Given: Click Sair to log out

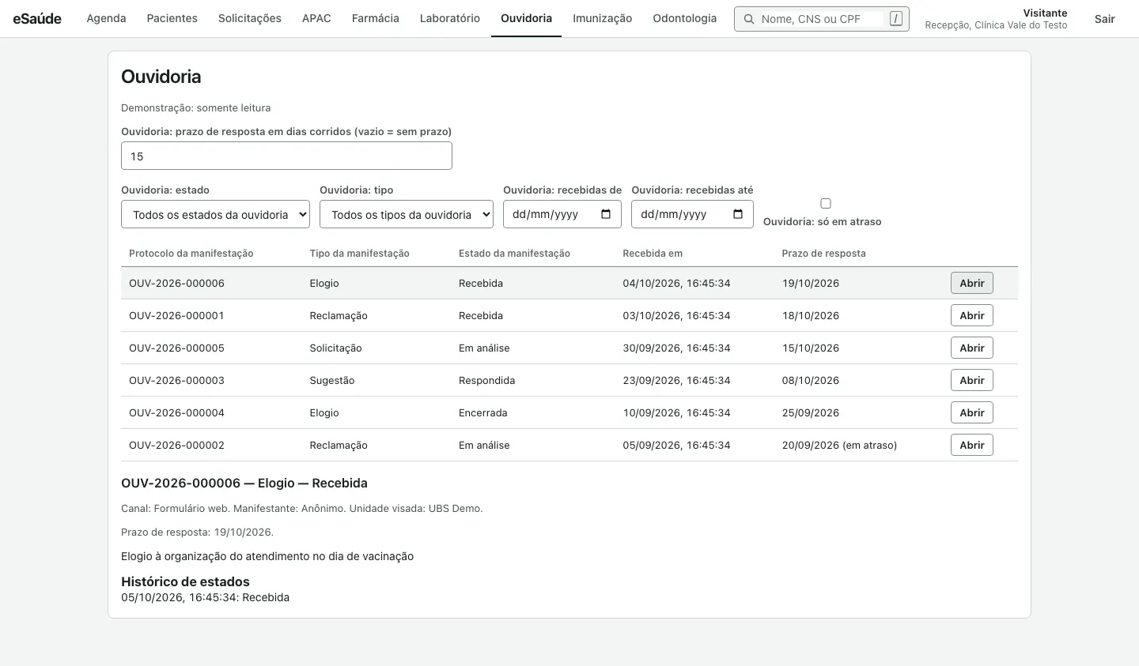Looking at the screenshot, I should (1104, 18).
